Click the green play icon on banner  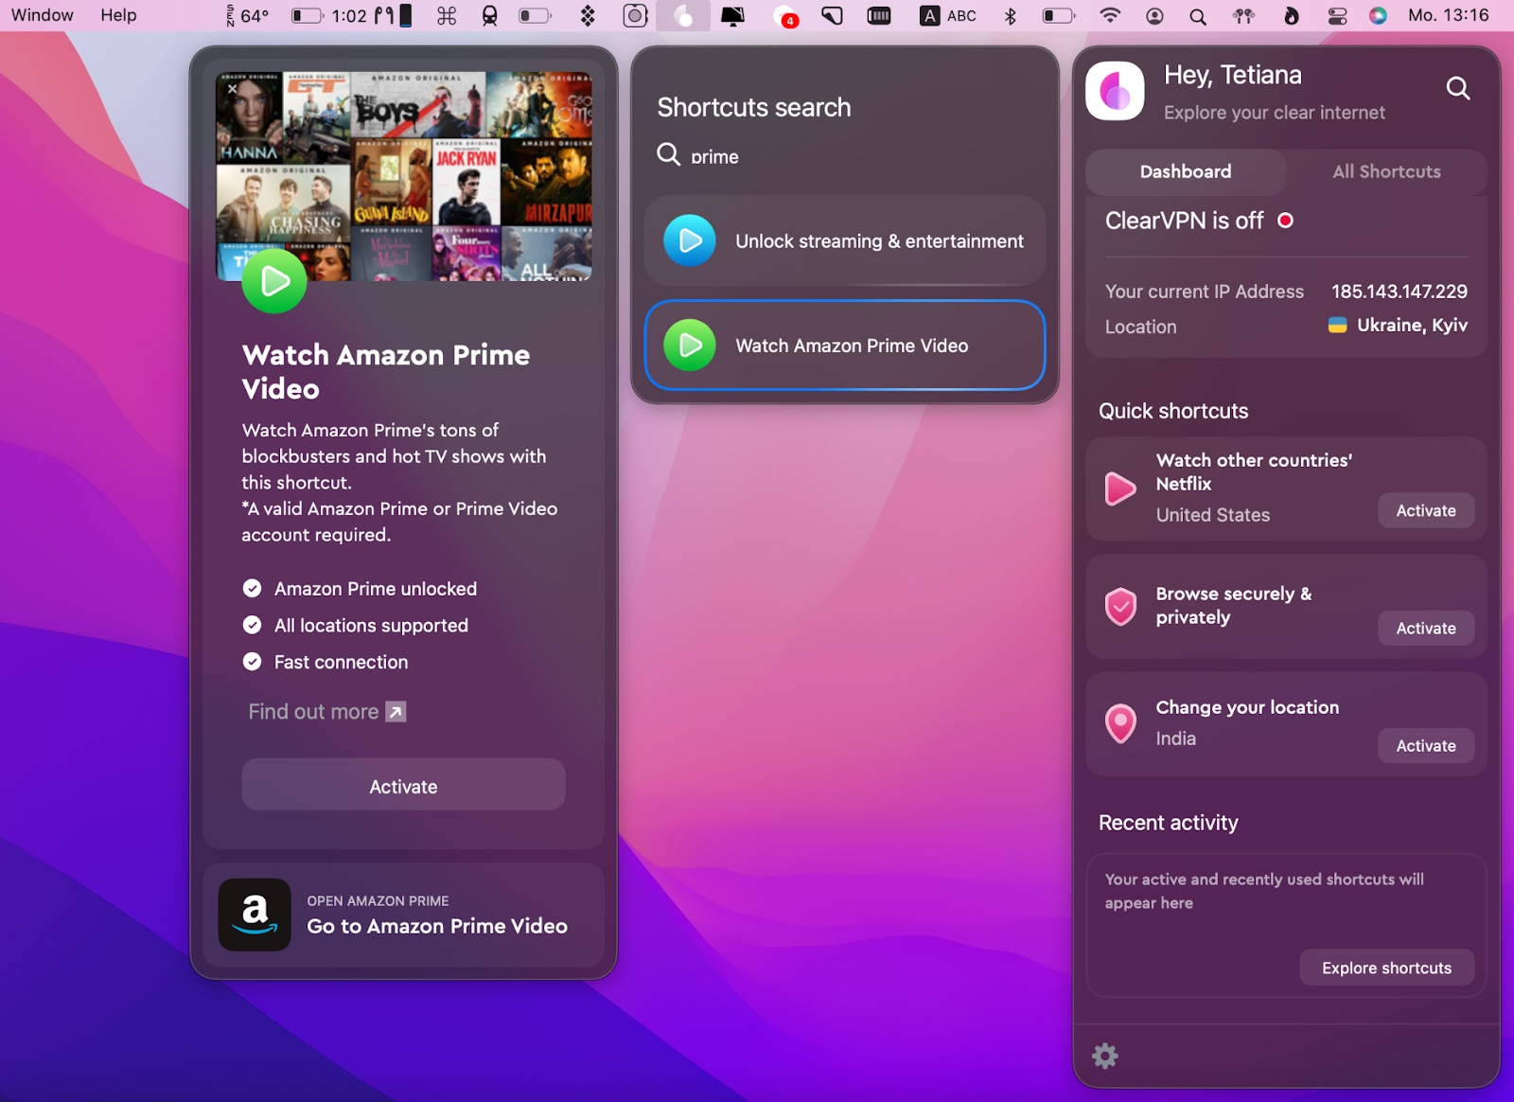pos(274,281)
